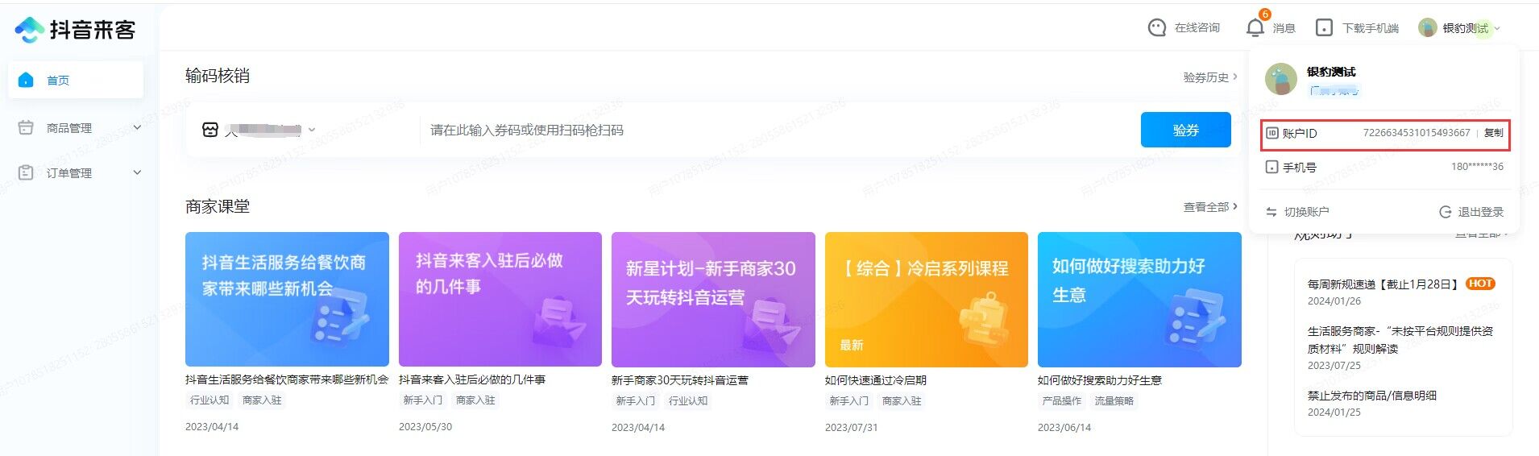Click course title 如何快速通过冷启期
The width and height of the screenshot is (1539, 456).
pos(875,380)
